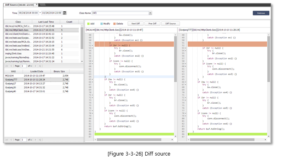Screen dimensions: 282x158
Task: Select ibk/xm/testcase/XmSlee class row
Action: [42, 50]
